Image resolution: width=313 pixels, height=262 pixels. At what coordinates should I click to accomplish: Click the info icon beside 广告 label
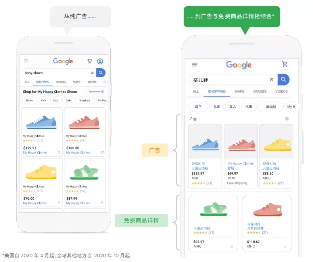287,119
